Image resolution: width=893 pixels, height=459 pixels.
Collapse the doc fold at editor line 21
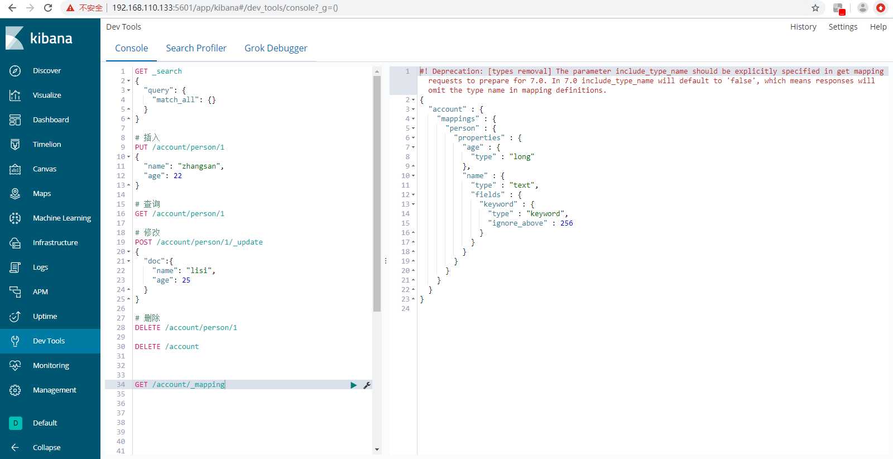coord(129,261)
